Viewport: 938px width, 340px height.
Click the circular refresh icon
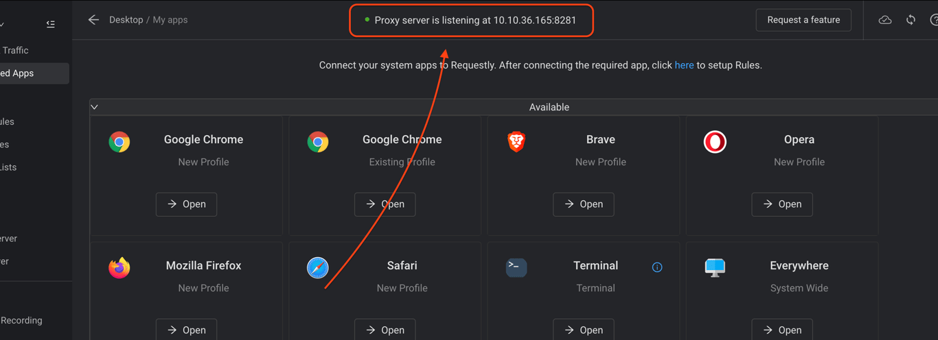911,20
